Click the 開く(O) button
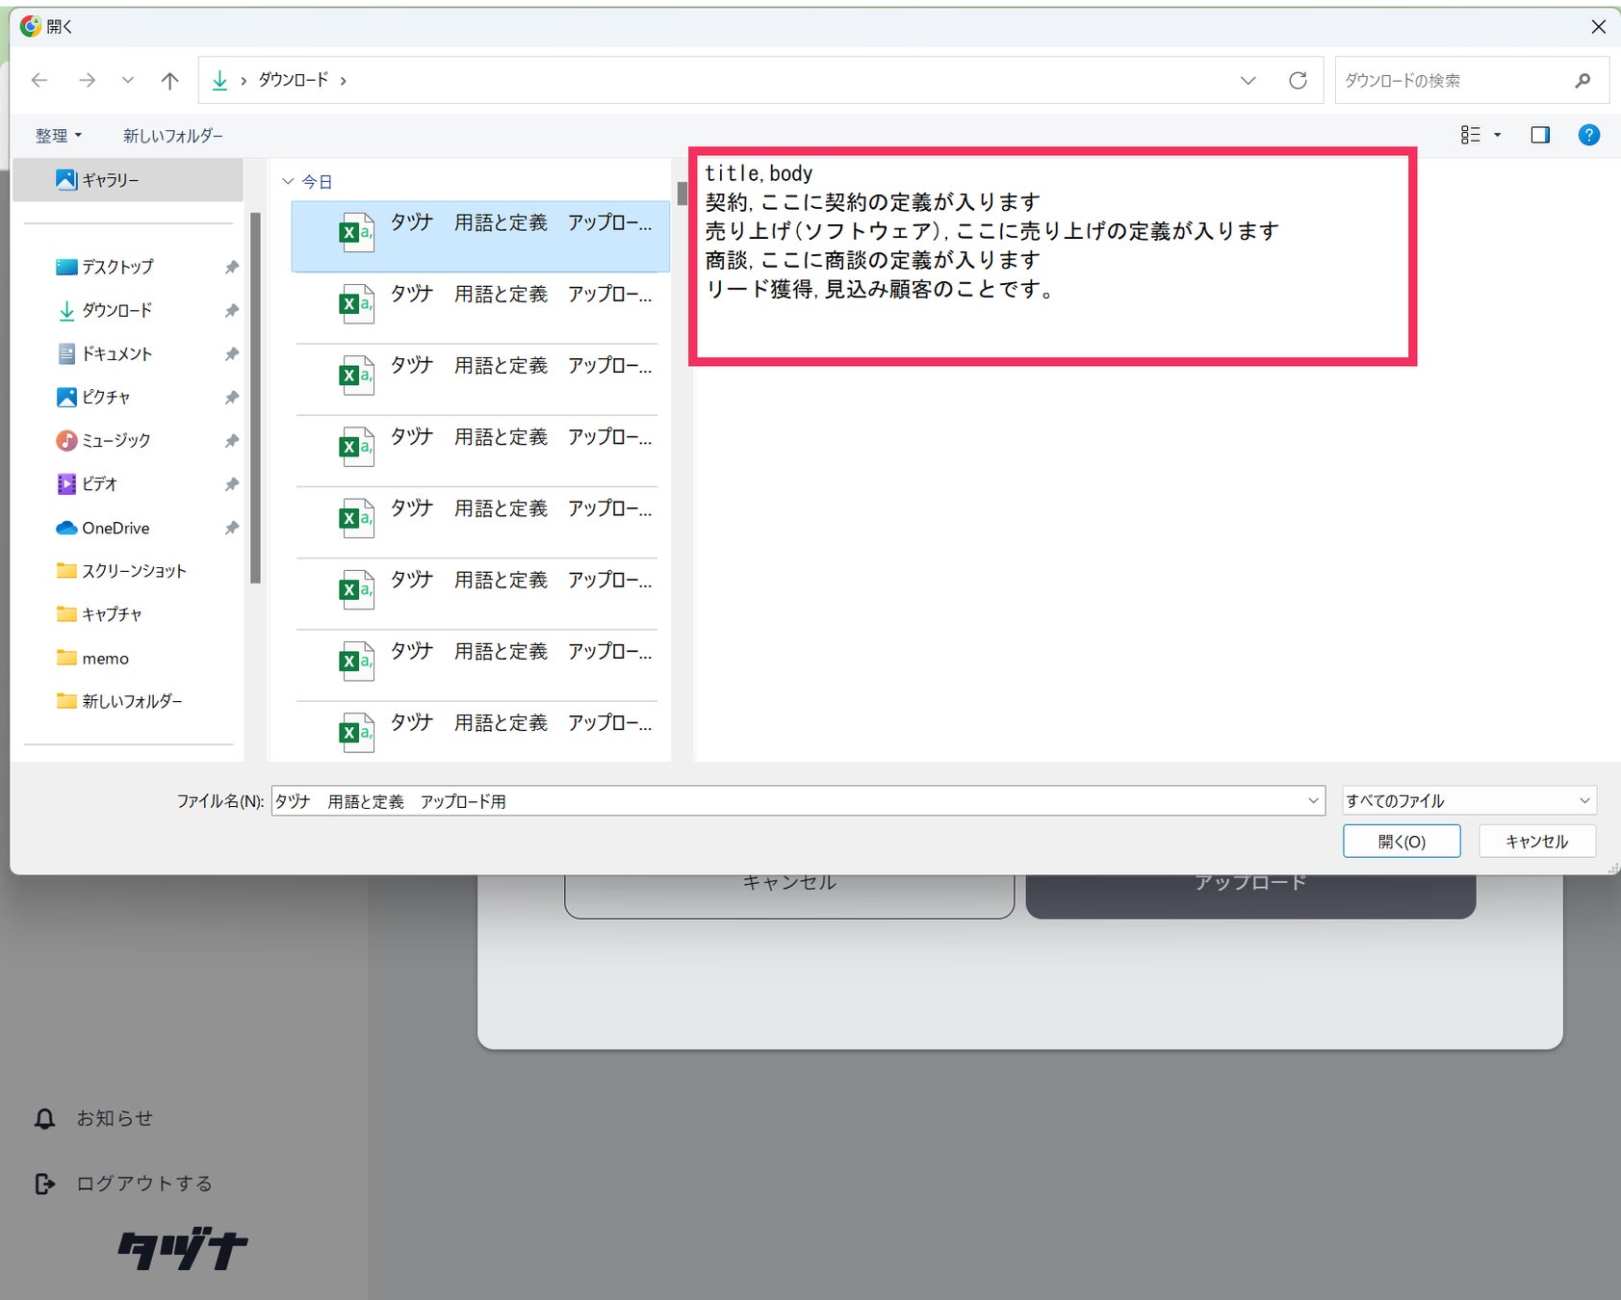This screenshot has height=1300, width=1621. click(x=1402, y=842)
